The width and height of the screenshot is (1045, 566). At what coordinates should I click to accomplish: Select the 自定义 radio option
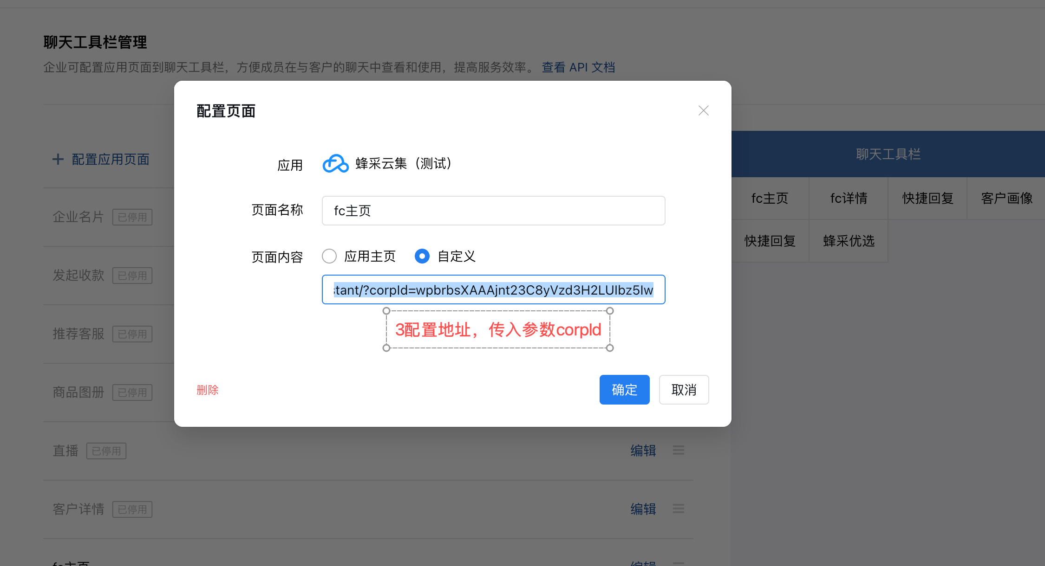422,256
